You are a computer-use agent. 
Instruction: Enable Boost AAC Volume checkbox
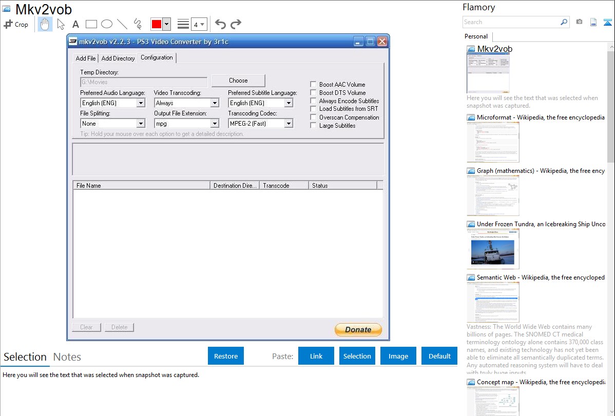(313, 85)
